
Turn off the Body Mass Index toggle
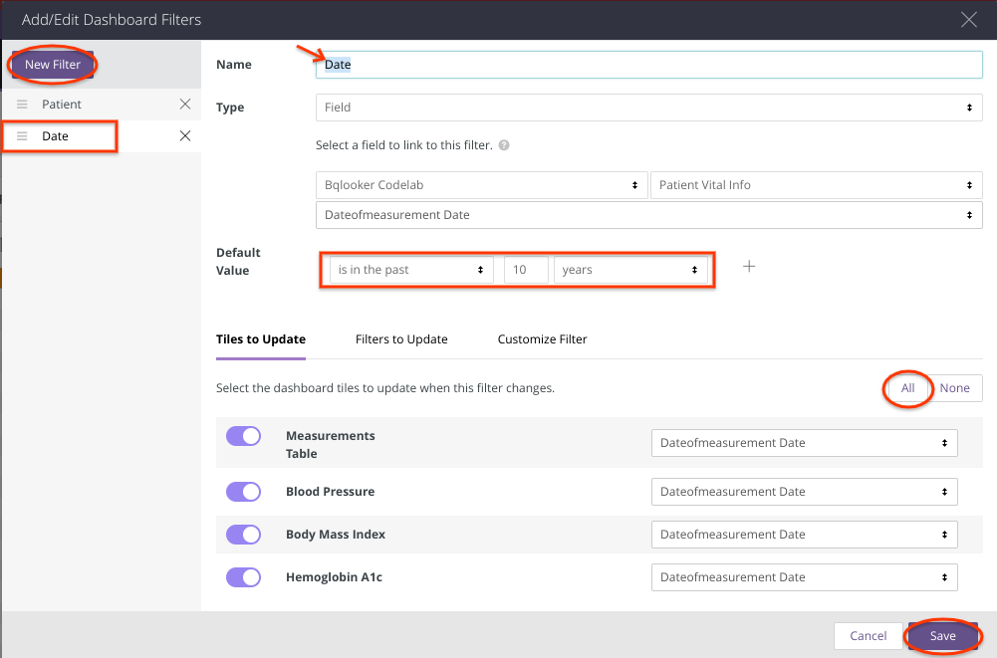[243, 535]
